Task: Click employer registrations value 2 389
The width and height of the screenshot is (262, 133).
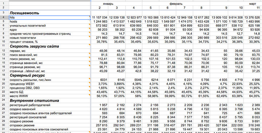Action: click(253, 105)
